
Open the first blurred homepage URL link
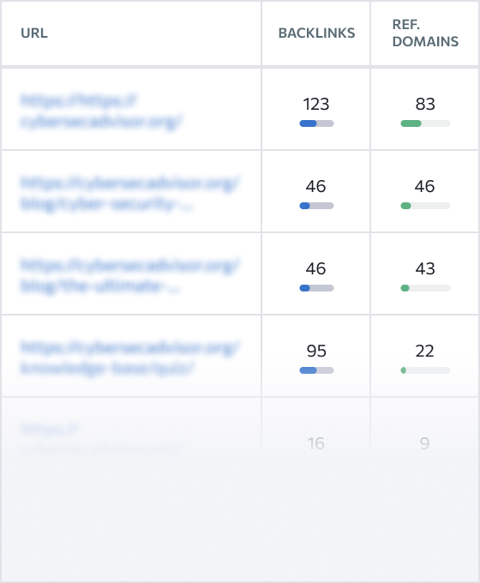pyautogui.click(x=101, y=111)
